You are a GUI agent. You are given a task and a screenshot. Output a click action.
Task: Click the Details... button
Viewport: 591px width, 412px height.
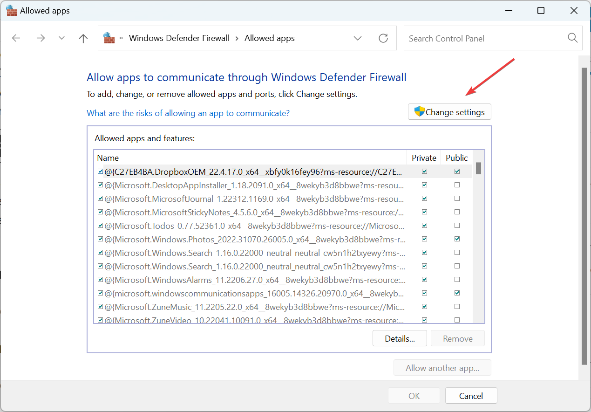tap(400, 338)
